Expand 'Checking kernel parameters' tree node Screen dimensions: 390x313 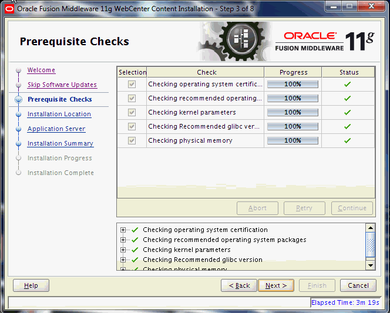(x=123, y=250)
